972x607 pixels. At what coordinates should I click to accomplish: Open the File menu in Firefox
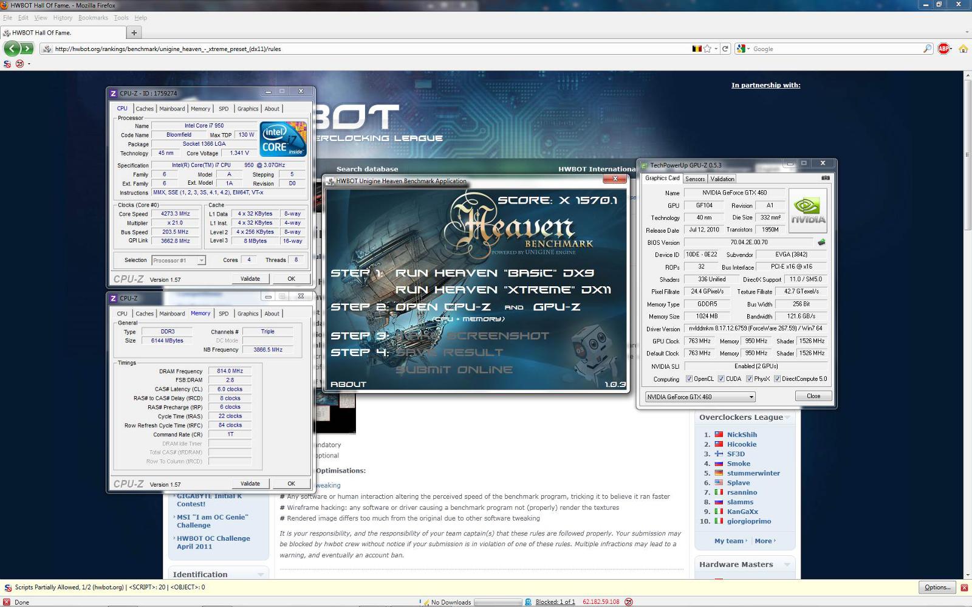click(x=7, y=18)
